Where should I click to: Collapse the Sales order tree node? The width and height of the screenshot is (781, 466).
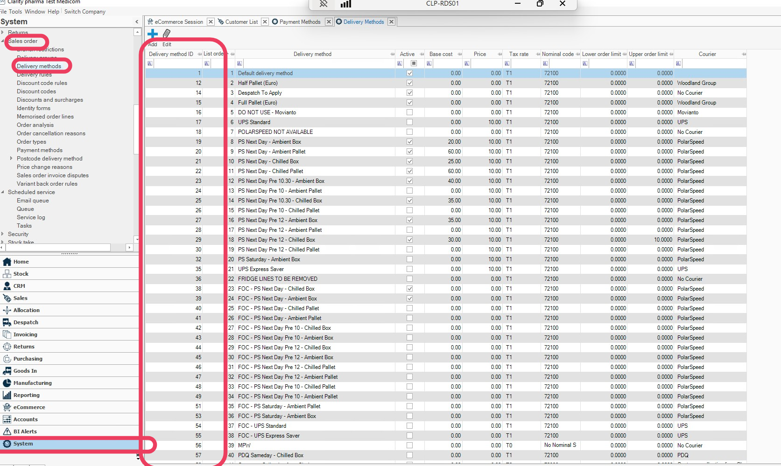pos(3,41)
